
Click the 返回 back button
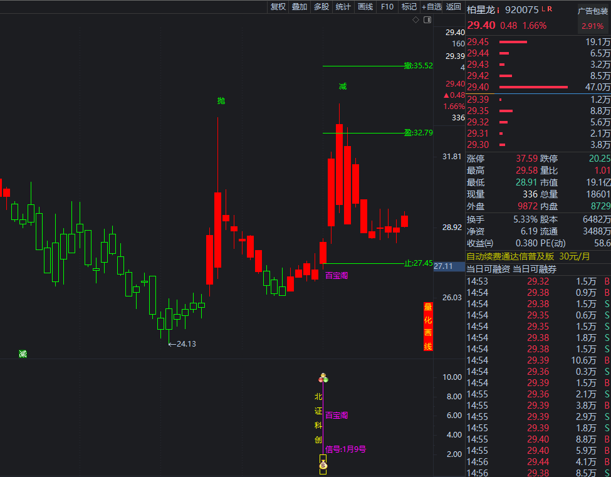(454, 7)
